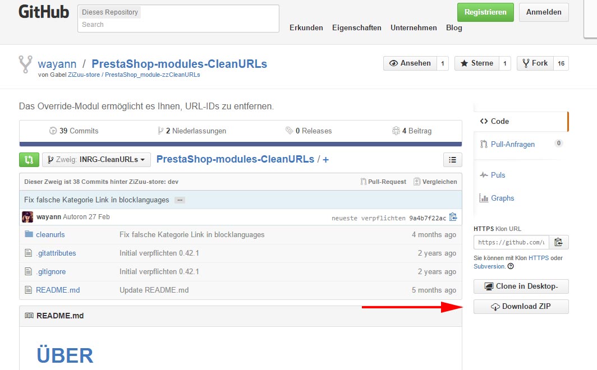Click HTTPS link under clone URL

(x=539, y=258)
